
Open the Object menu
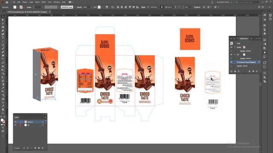tap(25, 2)
